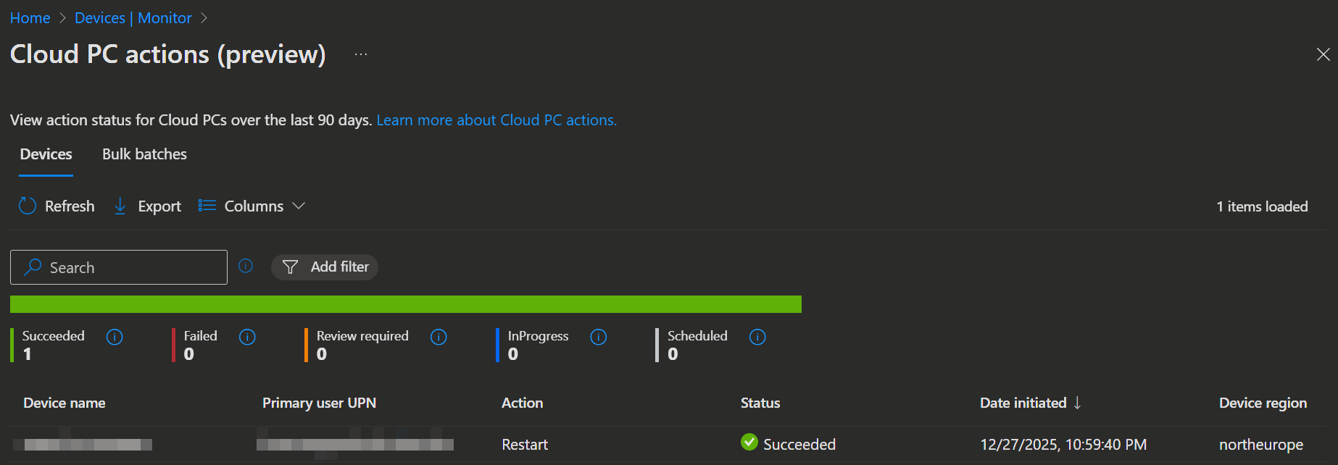Switch to the Bulk batches tab
This screenshot has height=465, width=1338.
pos(144,154)
